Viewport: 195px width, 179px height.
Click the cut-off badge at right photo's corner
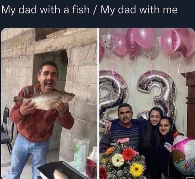[190, 178]
